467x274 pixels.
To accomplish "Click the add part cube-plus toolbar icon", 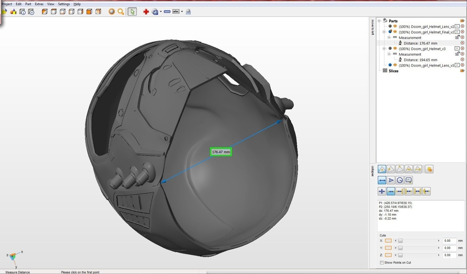I will point(31,12).
